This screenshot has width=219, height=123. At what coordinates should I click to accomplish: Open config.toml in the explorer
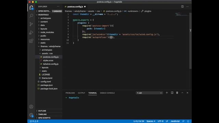pyautogui.click(x=46, y=82)
